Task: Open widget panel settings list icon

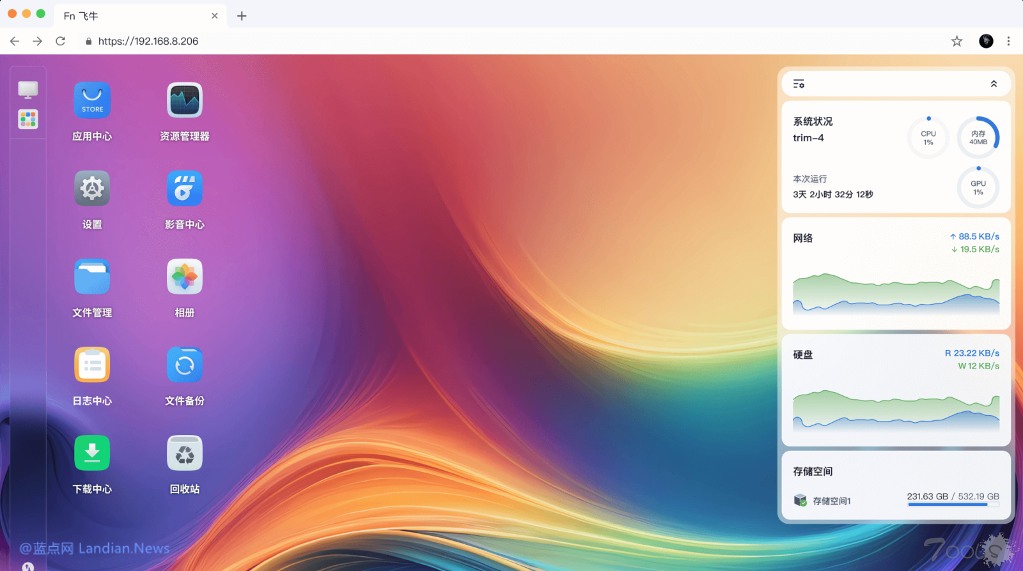Action: 799,84
